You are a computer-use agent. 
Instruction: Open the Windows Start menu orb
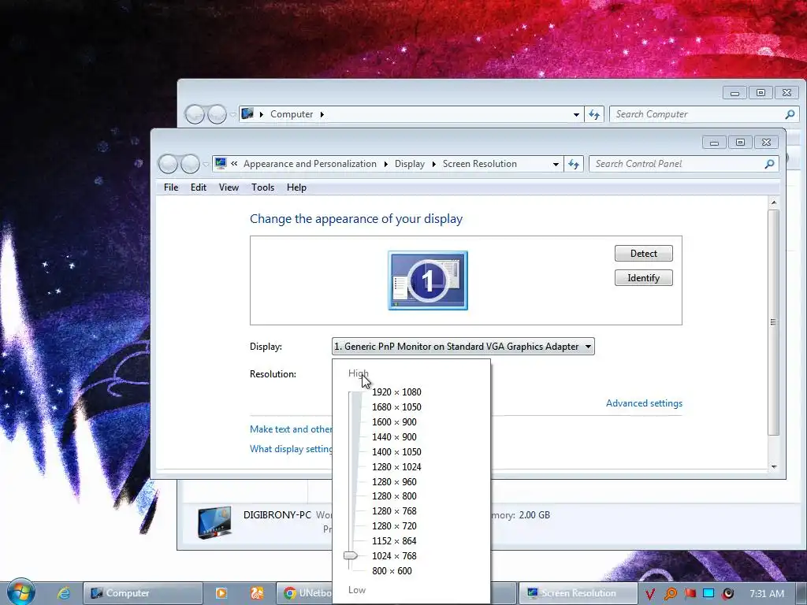(20, 592)
